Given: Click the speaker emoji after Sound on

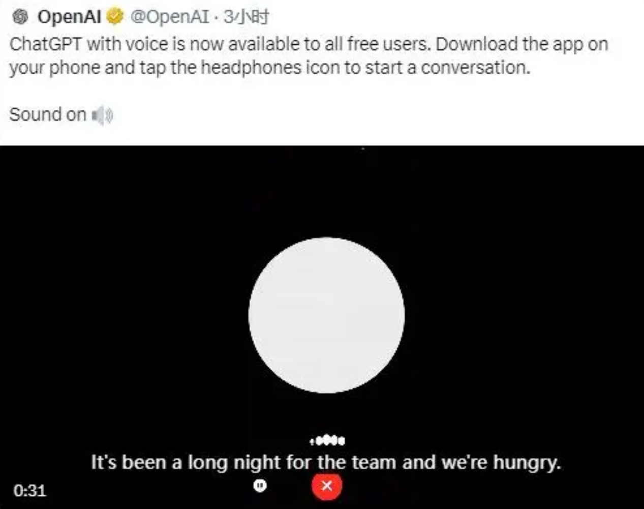Looking at the screenshot, I should 102,115.
